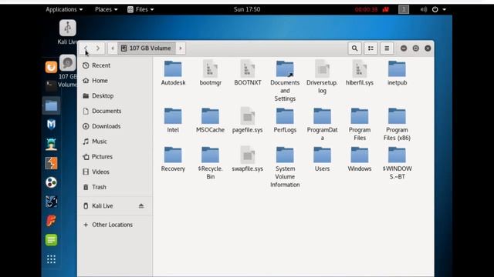Open Other Locations in the sidebar

[x=115, y=225]
